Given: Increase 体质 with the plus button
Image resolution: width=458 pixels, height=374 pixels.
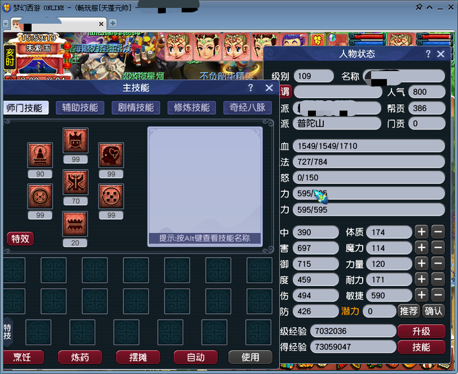Looking at the screenshot, I should (x=421, y=232).
